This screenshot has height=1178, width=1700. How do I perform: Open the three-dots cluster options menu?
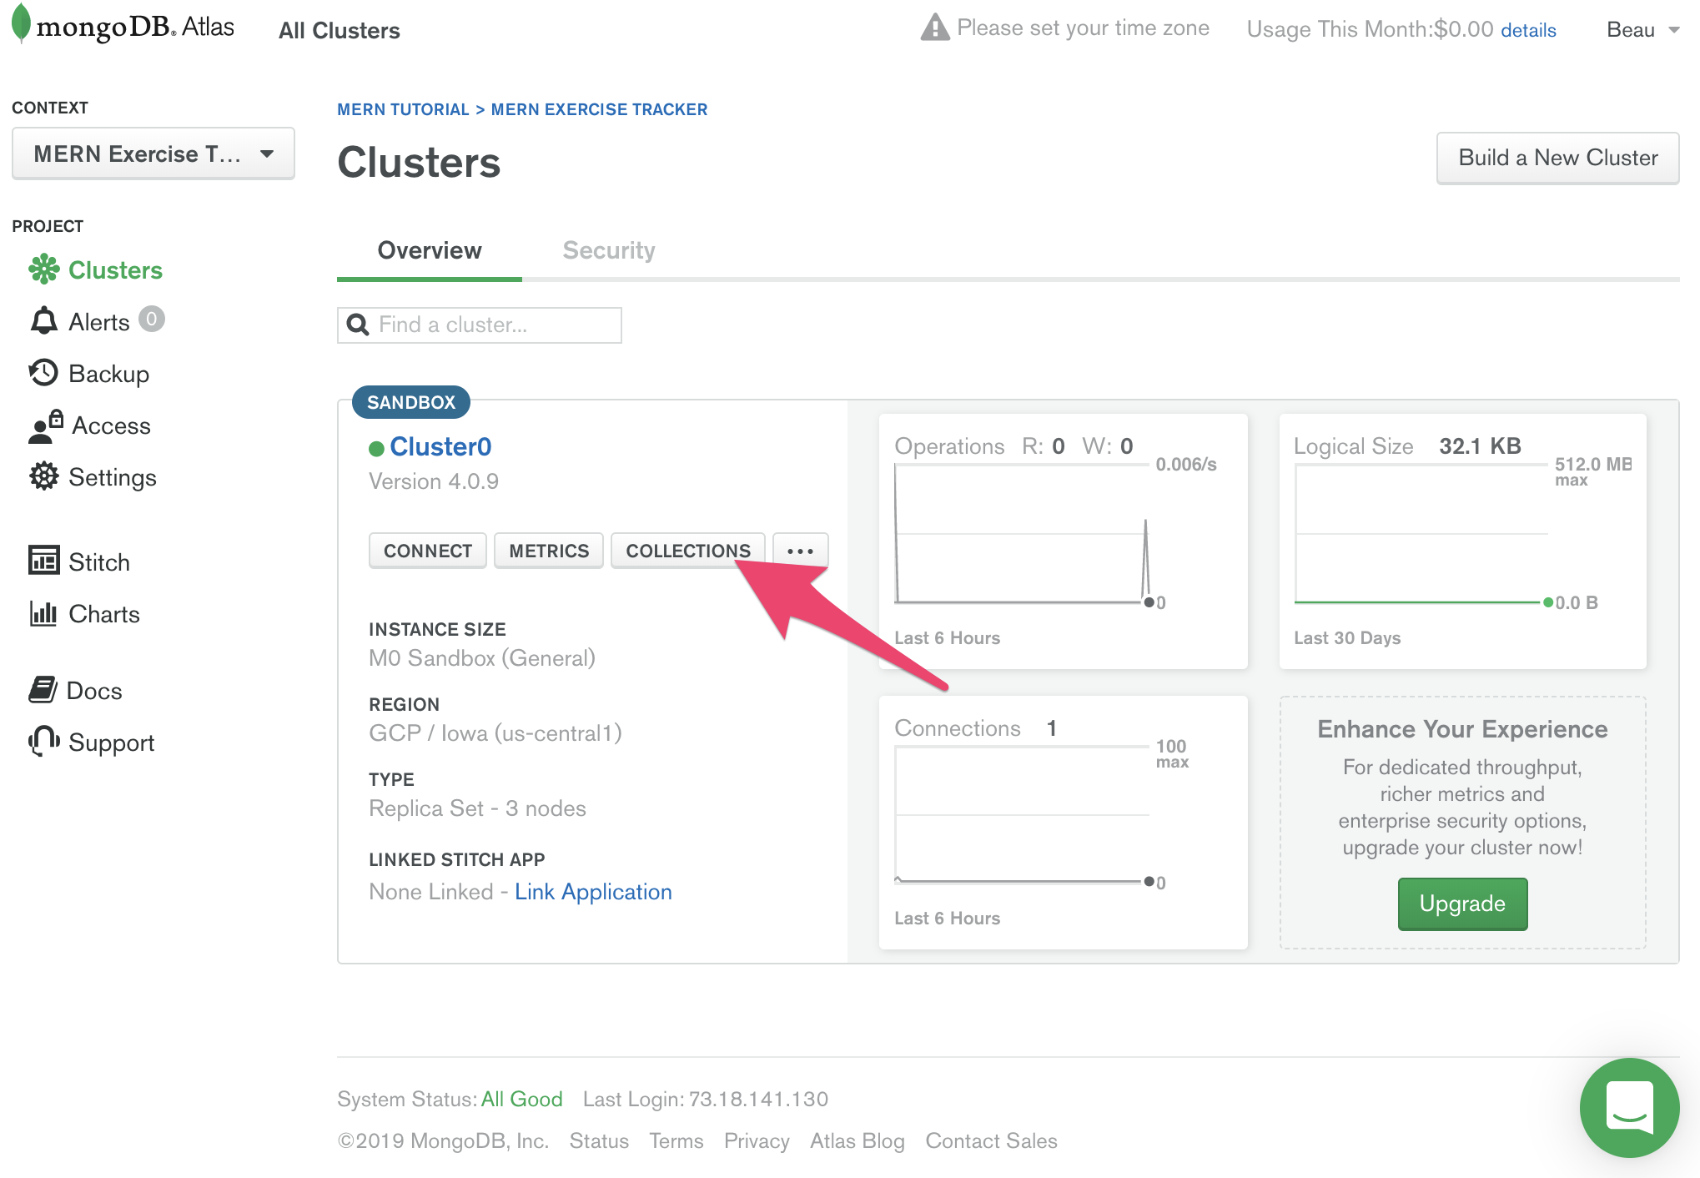pos(800,551)
